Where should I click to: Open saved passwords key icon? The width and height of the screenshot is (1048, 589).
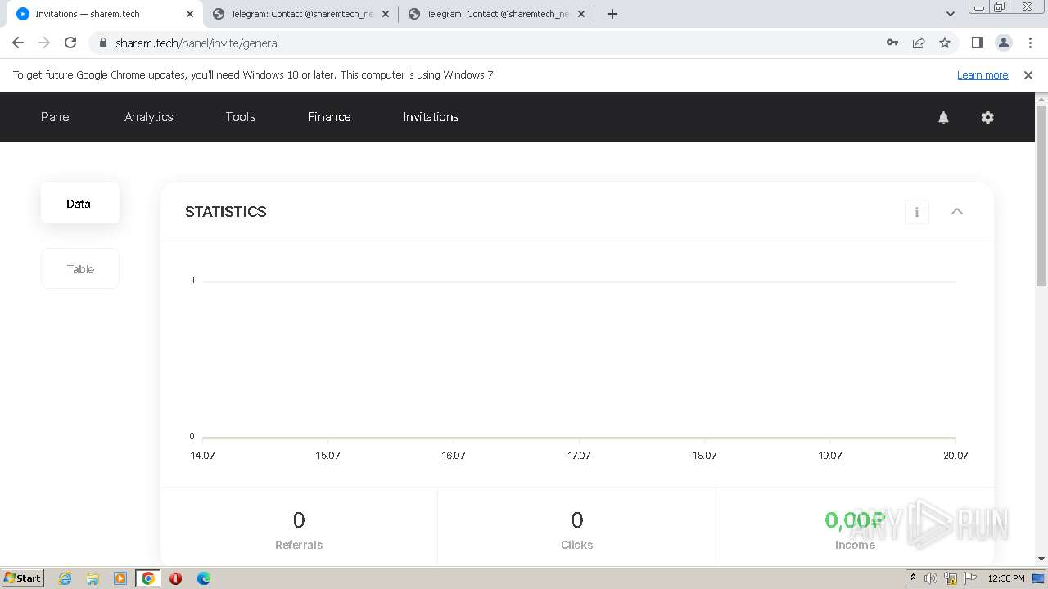[892, 43]
